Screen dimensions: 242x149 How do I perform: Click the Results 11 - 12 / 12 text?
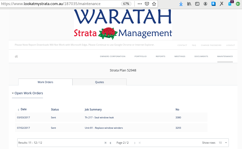point(30,143)
